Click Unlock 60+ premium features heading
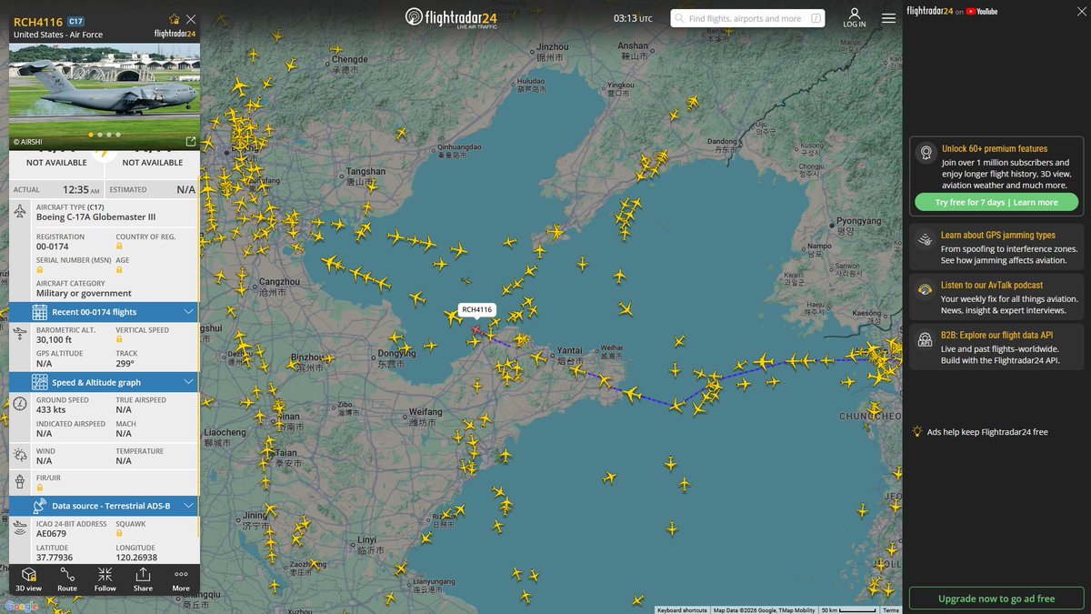1091x614 pixels. [x=994, y=148]
